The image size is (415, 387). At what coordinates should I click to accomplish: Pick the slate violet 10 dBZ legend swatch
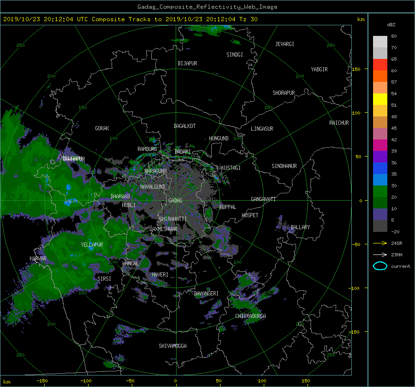[x=380, y=214]
